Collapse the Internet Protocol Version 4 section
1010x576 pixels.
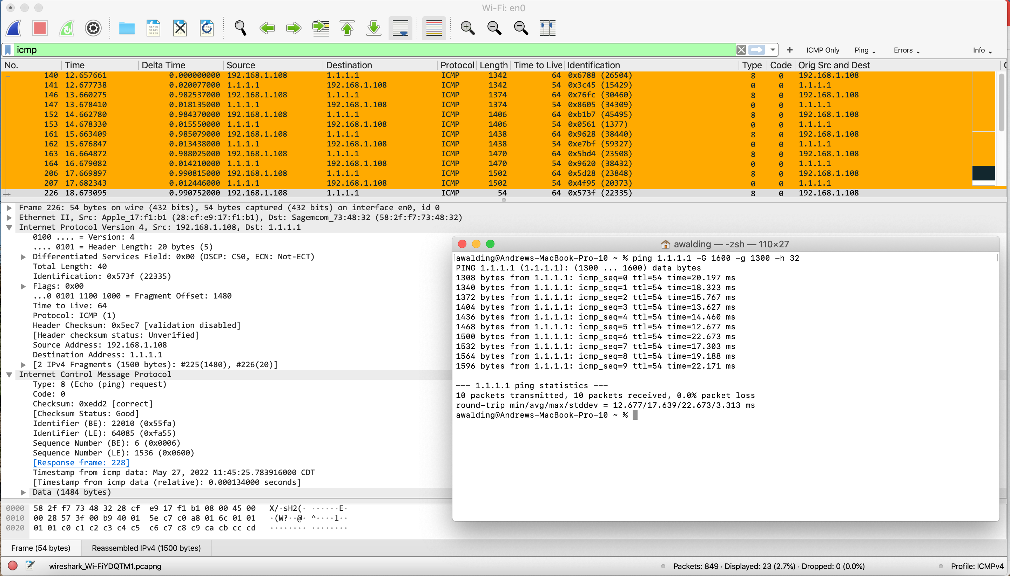(x=9, y=227)
